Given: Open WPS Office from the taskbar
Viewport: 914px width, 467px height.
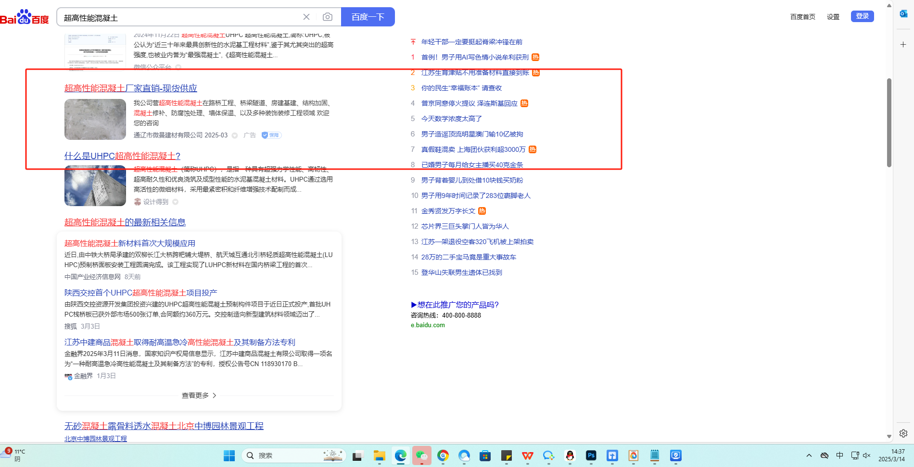Looking at the screenshot, I should pyautogui.click(x=528, y=455).
